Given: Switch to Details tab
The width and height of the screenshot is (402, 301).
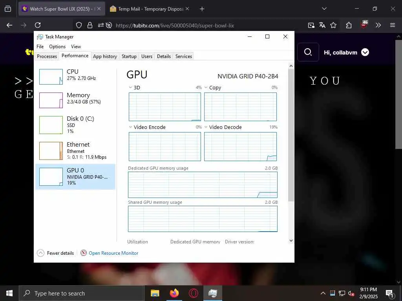Looking at the screenshot, I should coord(164,56).
